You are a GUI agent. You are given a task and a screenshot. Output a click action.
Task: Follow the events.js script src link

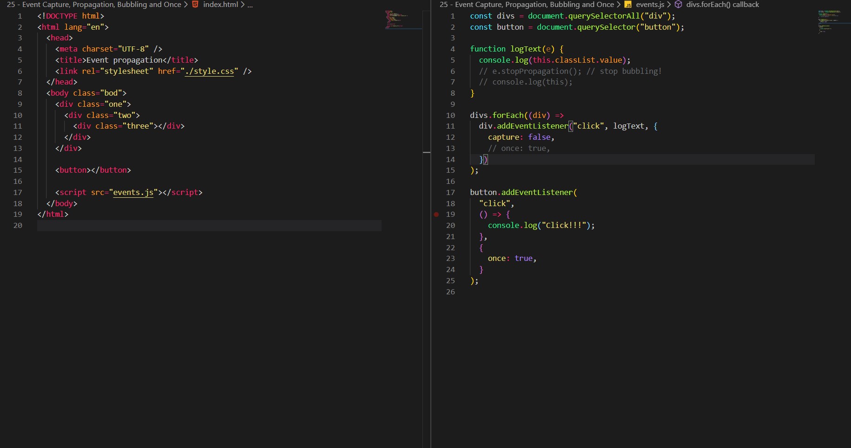pos(133,192)
